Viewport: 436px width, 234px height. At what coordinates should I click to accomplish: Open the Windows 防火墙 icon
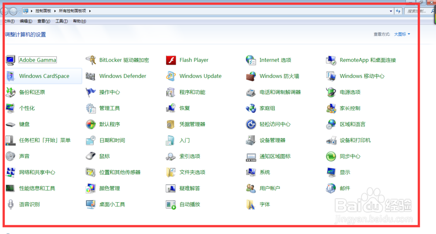pyautogui.click(x=251, y=76)
